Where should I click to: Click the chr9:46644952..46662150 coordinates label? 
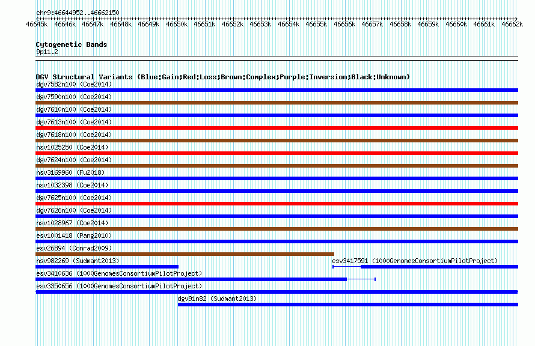78,13
